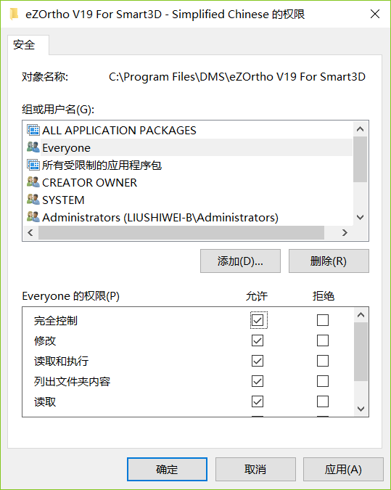Close the permissions dialog window
This screenshot has width=391, height=490.
(x=375, y=14)
